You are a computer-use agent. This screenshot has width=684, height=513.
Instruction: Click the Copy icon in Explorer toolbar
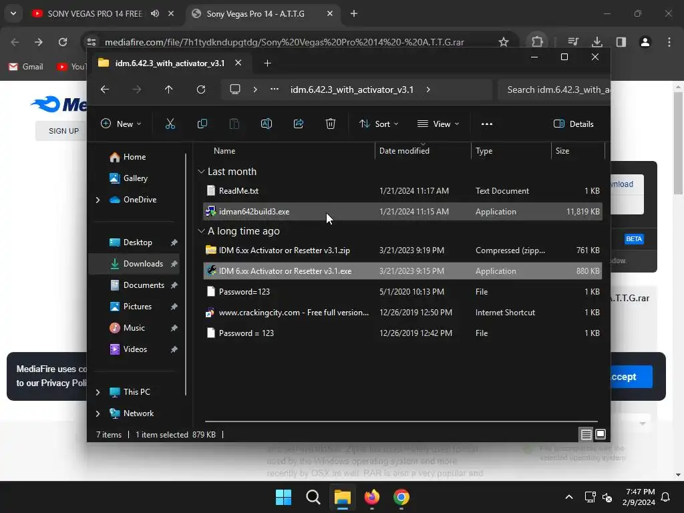202,124
